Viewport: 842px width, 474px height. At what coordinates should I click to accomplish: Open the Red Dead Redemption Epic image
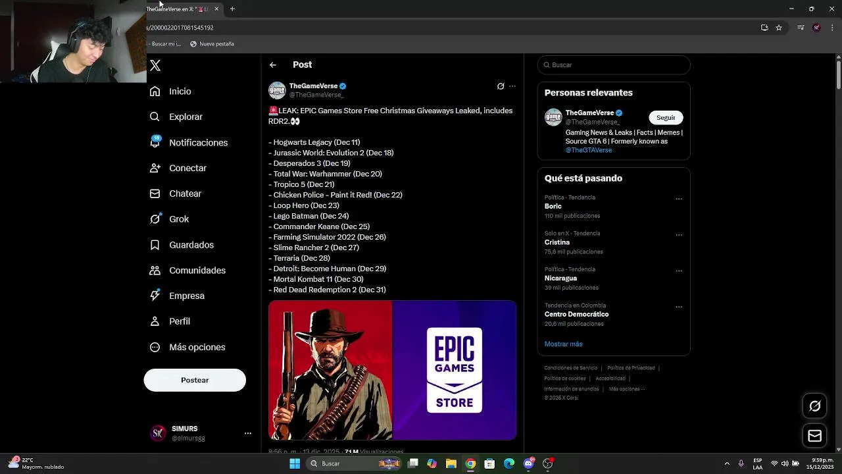392,371
